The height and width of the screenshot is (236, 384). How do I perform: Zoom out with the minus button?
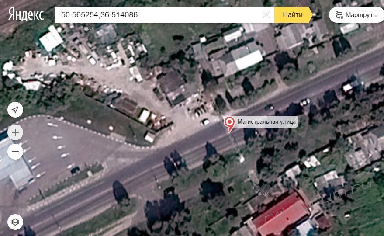pyautogui.click(x=15, y=152)
